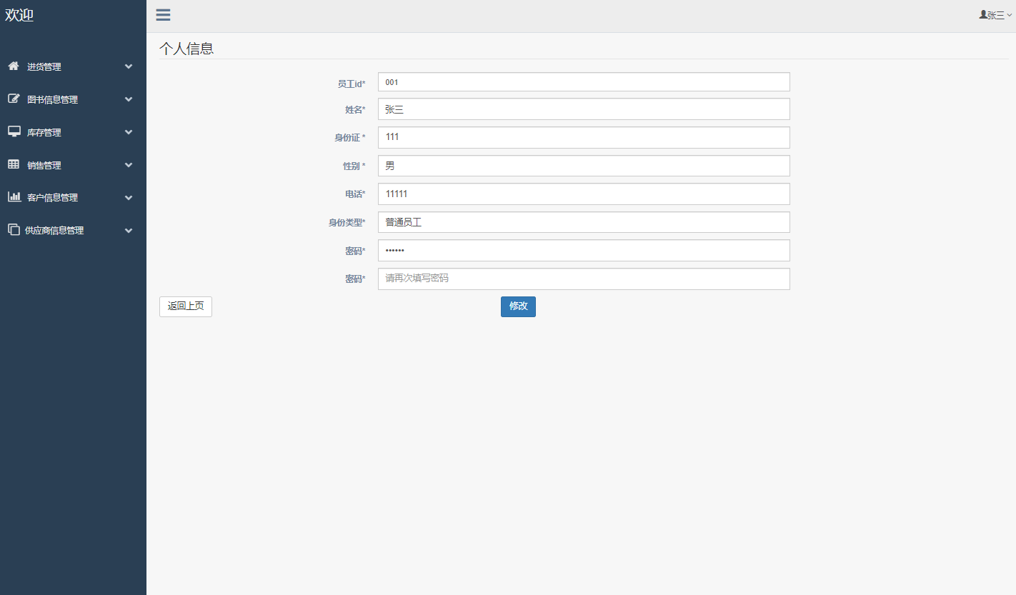Expand the 库存管理 chevron
The height and width of the screenshot is (595, 1016).
pos(129,132)
